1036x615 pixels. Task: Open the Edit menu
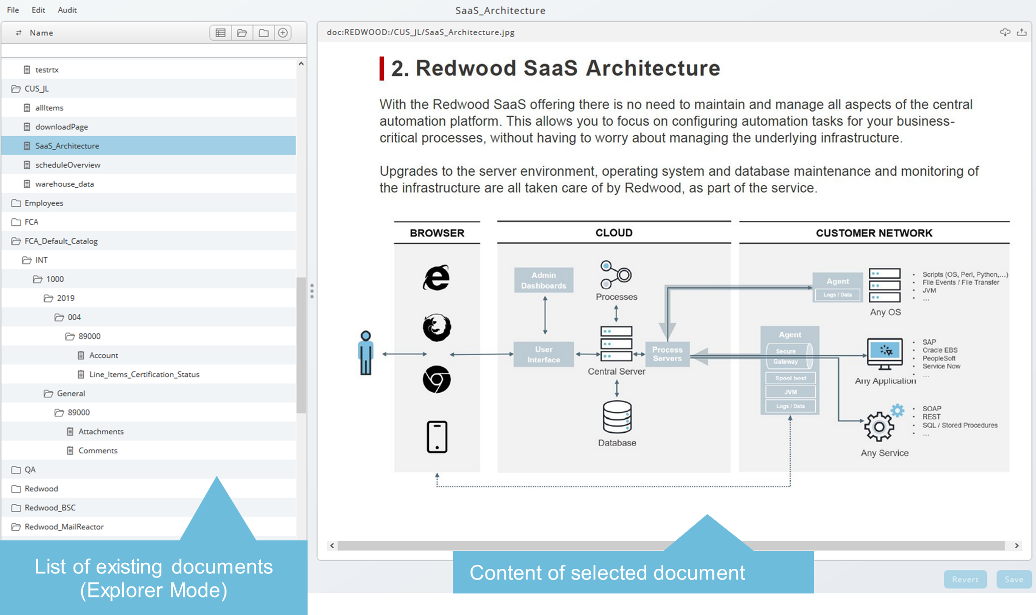[38, 10]
